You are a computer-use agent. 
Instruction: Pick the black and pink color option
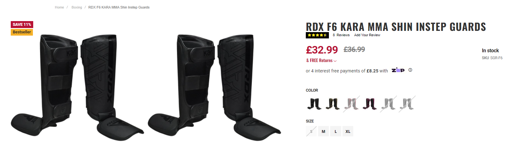(x=369, y=104)
